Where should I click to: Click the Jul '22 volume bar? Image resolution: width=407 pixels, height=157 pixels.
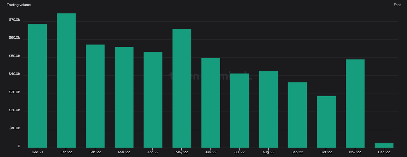coord(240,111)
